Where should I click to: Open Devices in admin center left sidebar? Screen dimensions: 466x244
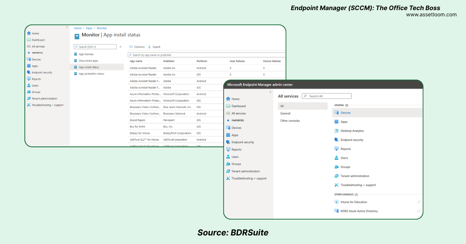coord(234,128)
